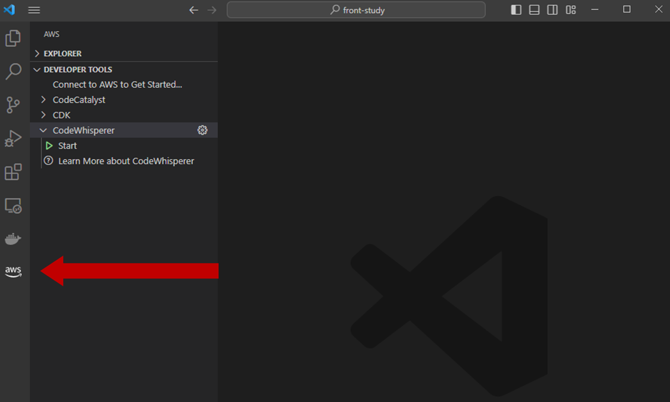This screenshot has height=402, width=670.
Task: Open the Remote Explorer view
Action: (x=13, y=206)
